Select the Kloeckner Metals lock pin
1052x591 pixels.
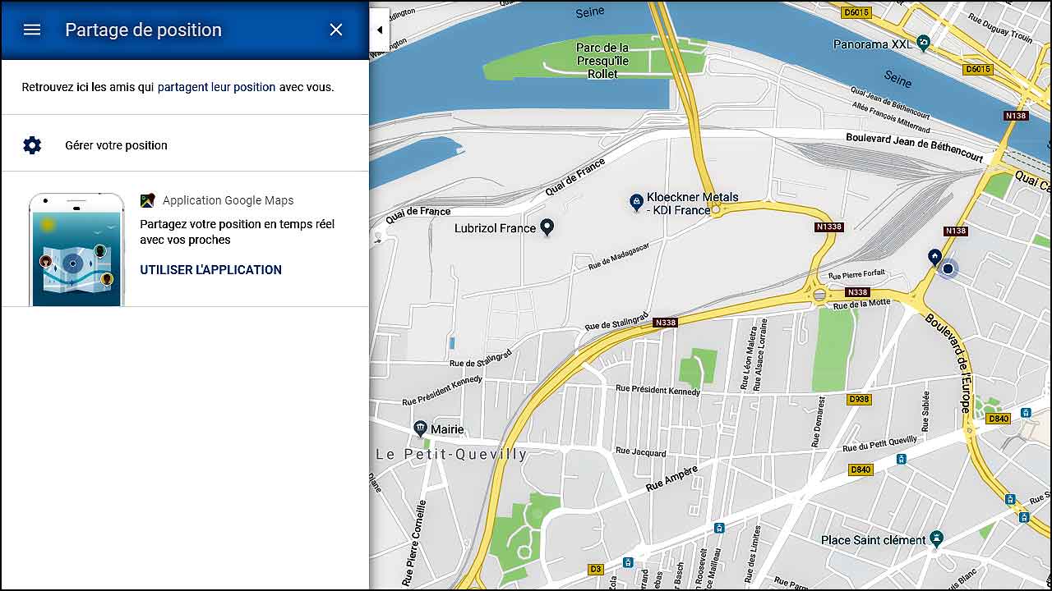(x=636, y=202)
